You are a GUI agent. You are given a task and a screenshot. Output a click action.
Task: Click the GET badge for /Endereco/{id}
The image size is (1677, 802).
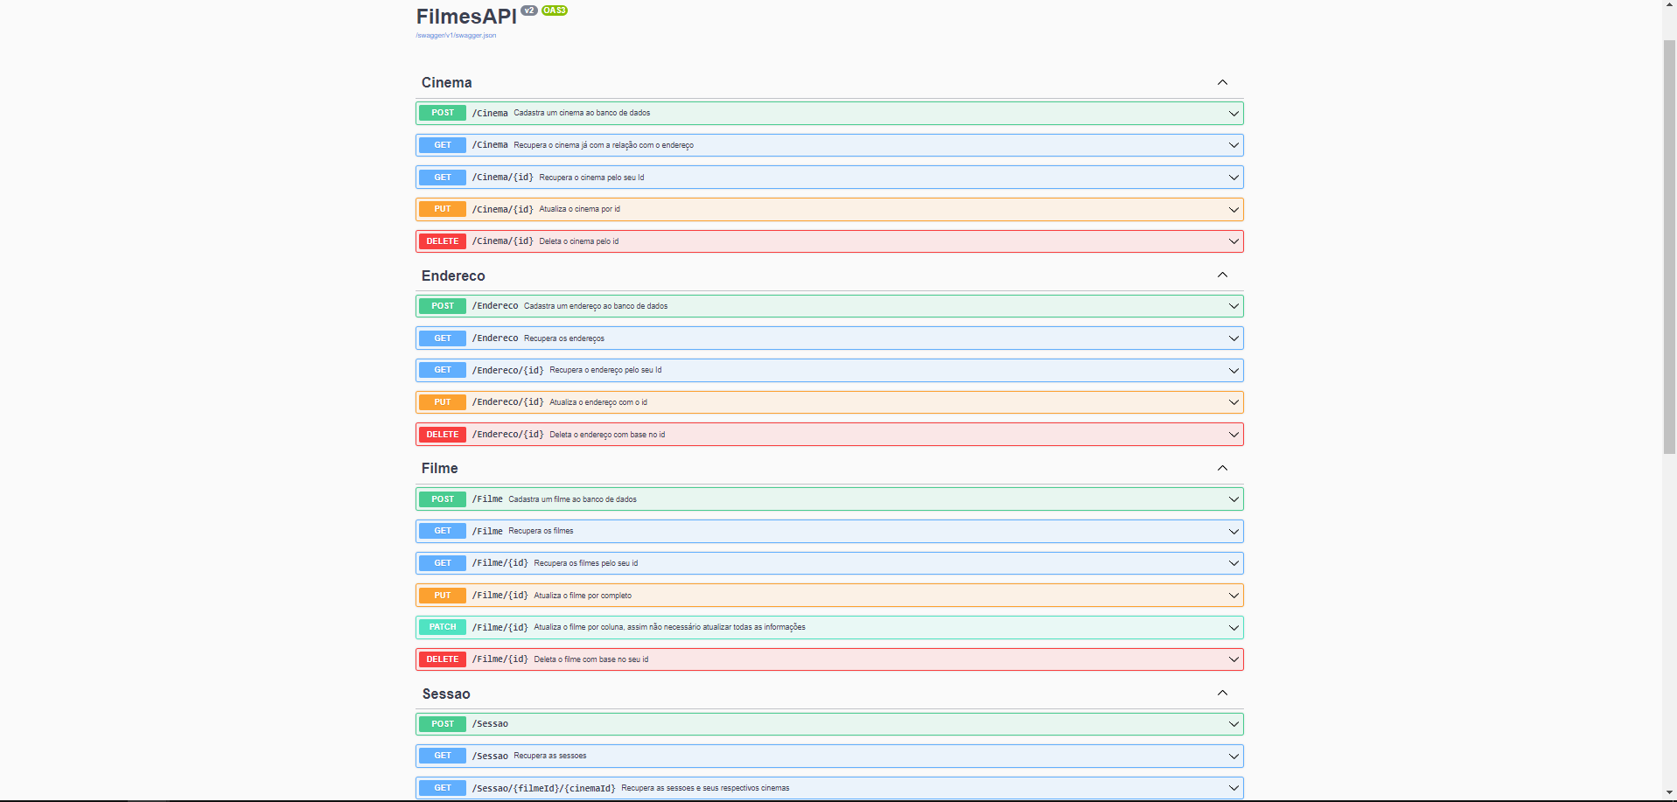tap(443, 370)
